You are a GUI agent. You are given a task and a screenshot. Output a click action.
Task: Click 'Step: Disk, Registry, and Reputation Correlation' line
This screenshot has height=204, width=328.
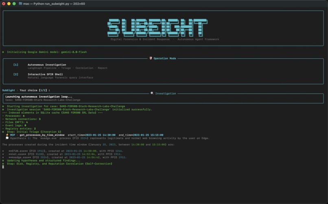point(59,164)
